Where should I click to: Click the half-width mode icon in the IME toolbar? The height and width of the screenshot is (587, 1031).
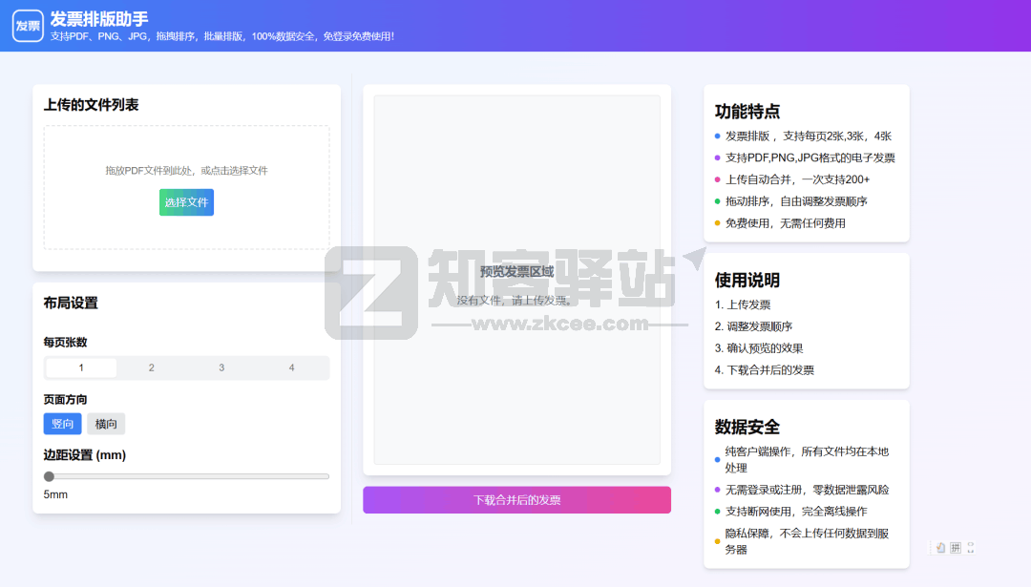pyautogui.click(x=971, y=547)
